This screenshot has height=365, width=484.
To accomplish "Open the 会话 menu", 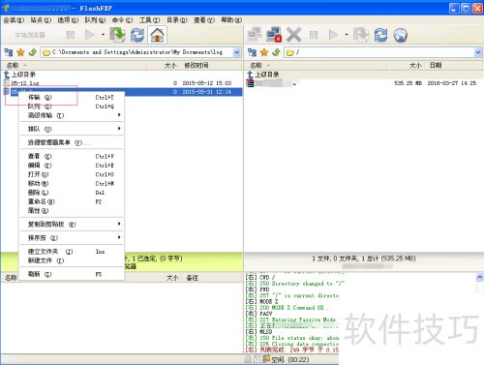I will click(14, 20).
